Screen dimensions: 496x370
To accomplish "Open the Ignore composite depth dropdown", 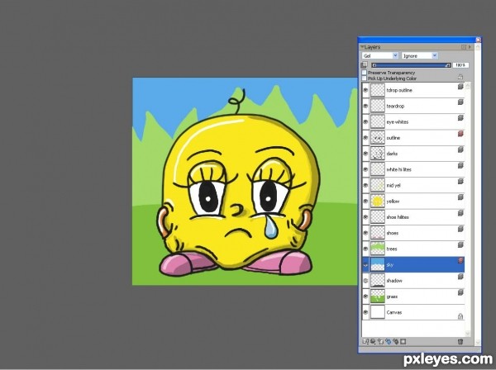I will 420,55.
